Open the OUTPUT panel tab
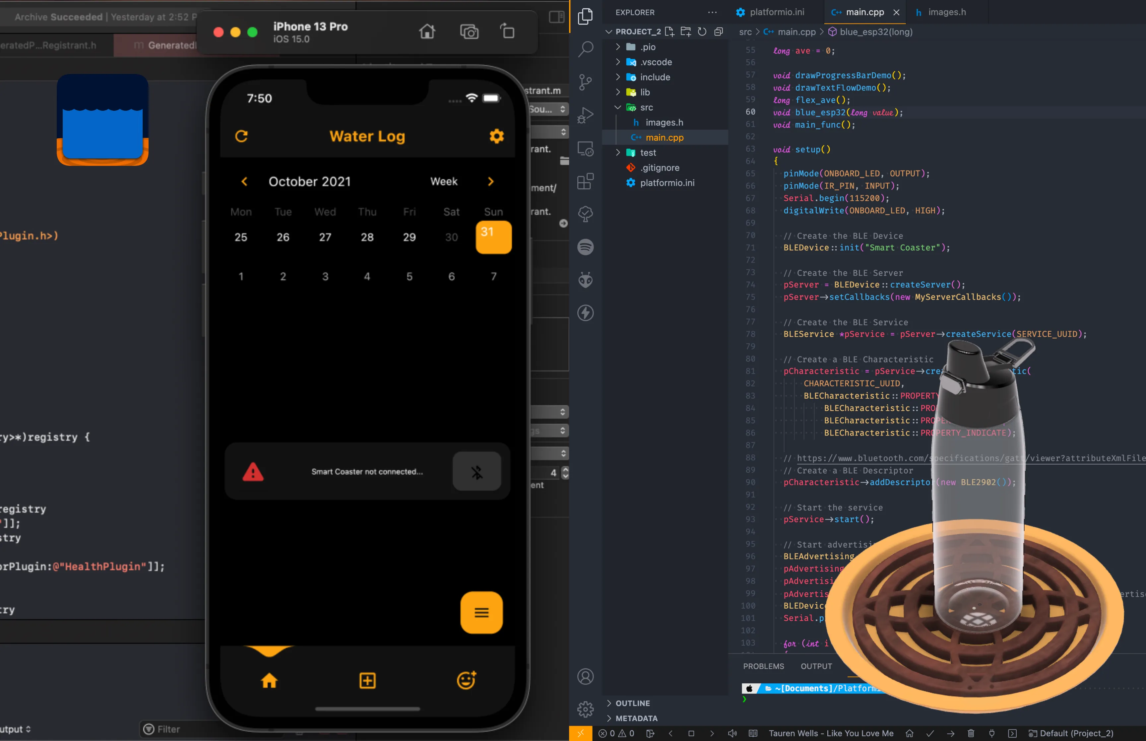The width and height of the screenshot is (1146, 741). tap(816, 666)
